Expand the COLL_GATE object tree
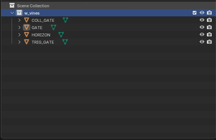The image size is (216, 140). 19,20
